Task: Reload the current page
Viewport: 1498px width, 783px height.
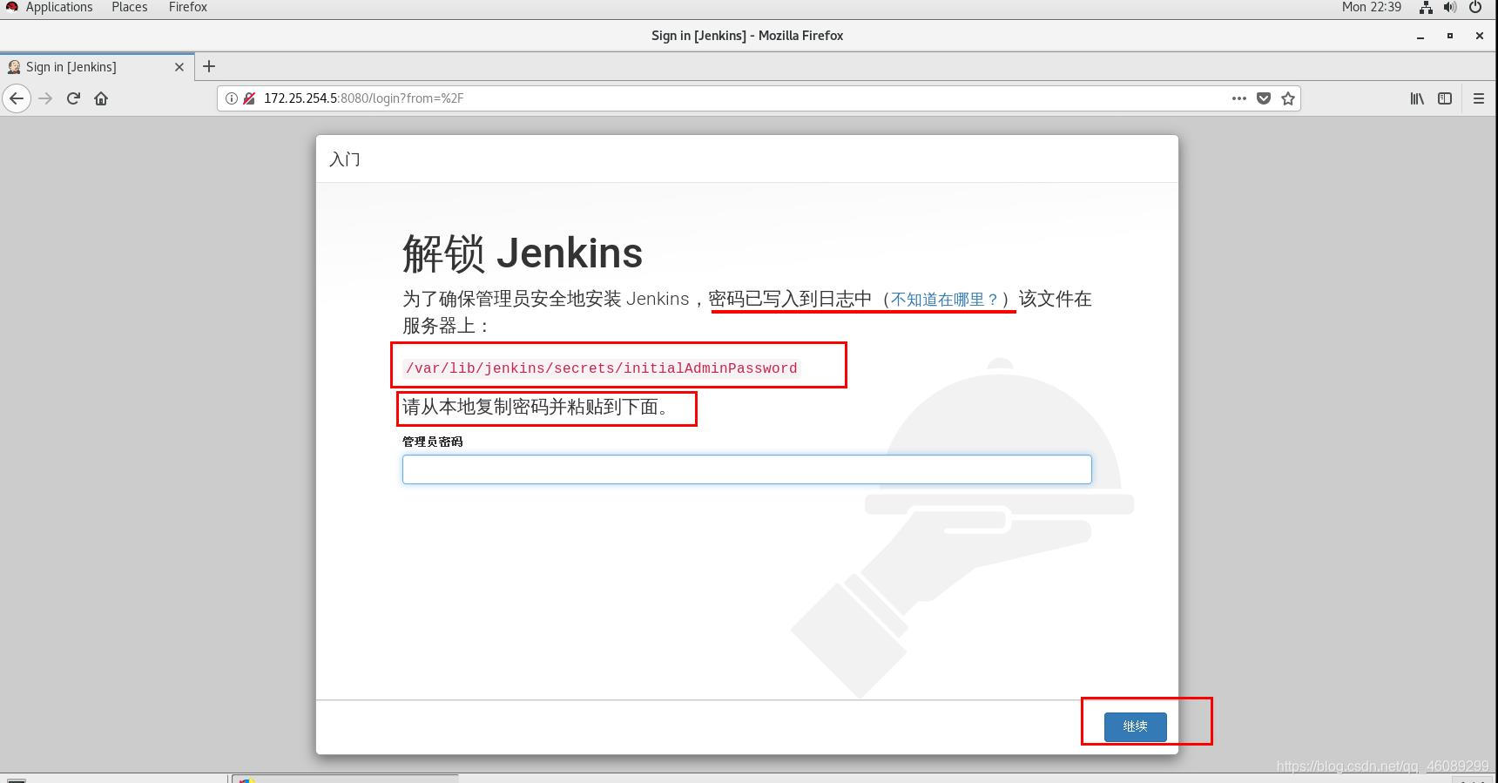Action: click(x=73, y=98)
